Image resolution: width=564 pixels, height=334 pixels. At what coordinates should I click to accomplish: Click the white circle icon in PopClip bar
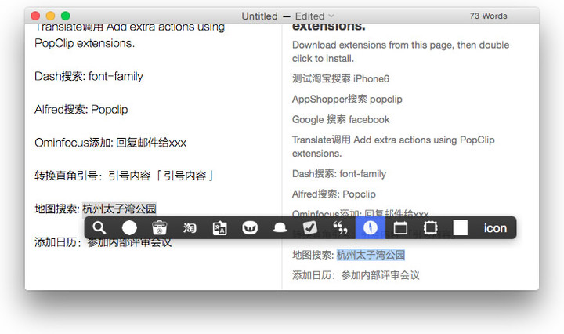[x=129, y=228]
